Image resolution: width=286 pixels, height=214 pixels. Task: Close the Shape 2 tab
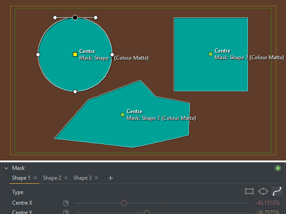[x=66, y=177]
